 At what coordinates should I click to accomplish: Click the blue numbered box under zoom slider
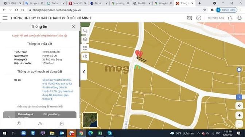239,97
